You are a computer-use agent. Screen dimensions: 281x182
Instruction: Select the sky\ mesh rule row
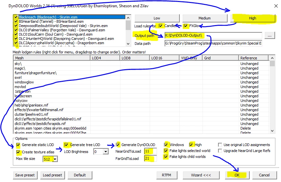coord(141,64)
